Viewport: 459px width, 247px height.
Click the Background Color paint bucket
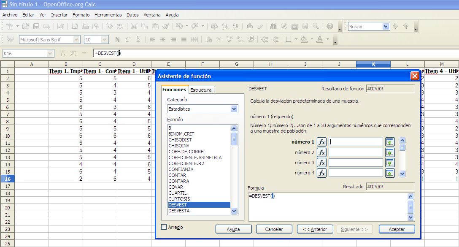(x=305, y=40)
